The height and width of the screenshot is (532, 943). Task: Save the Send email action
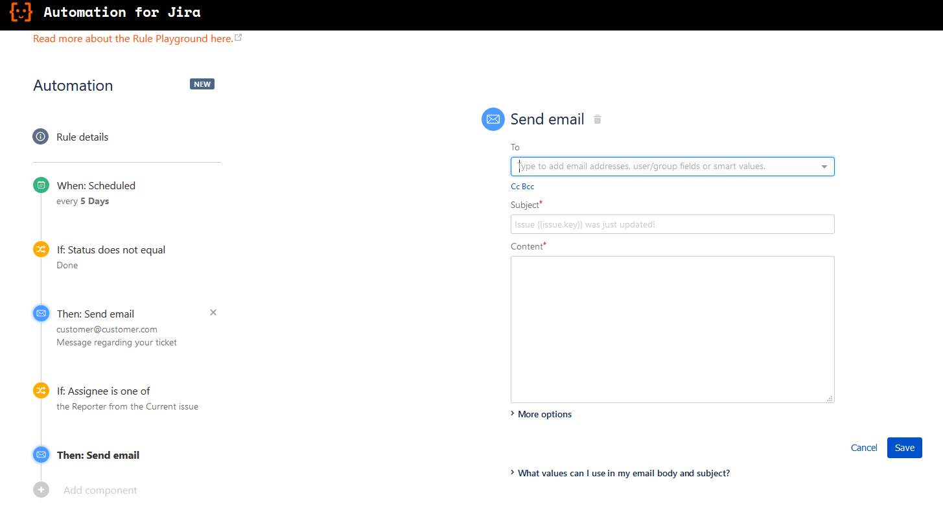point(904,448)
